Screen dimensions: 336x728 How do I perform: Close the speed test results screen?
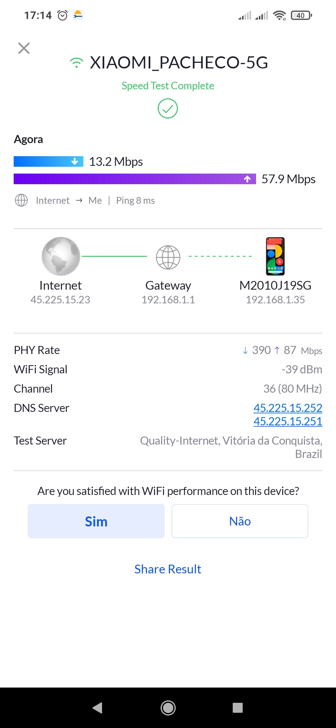pos(24,48)
